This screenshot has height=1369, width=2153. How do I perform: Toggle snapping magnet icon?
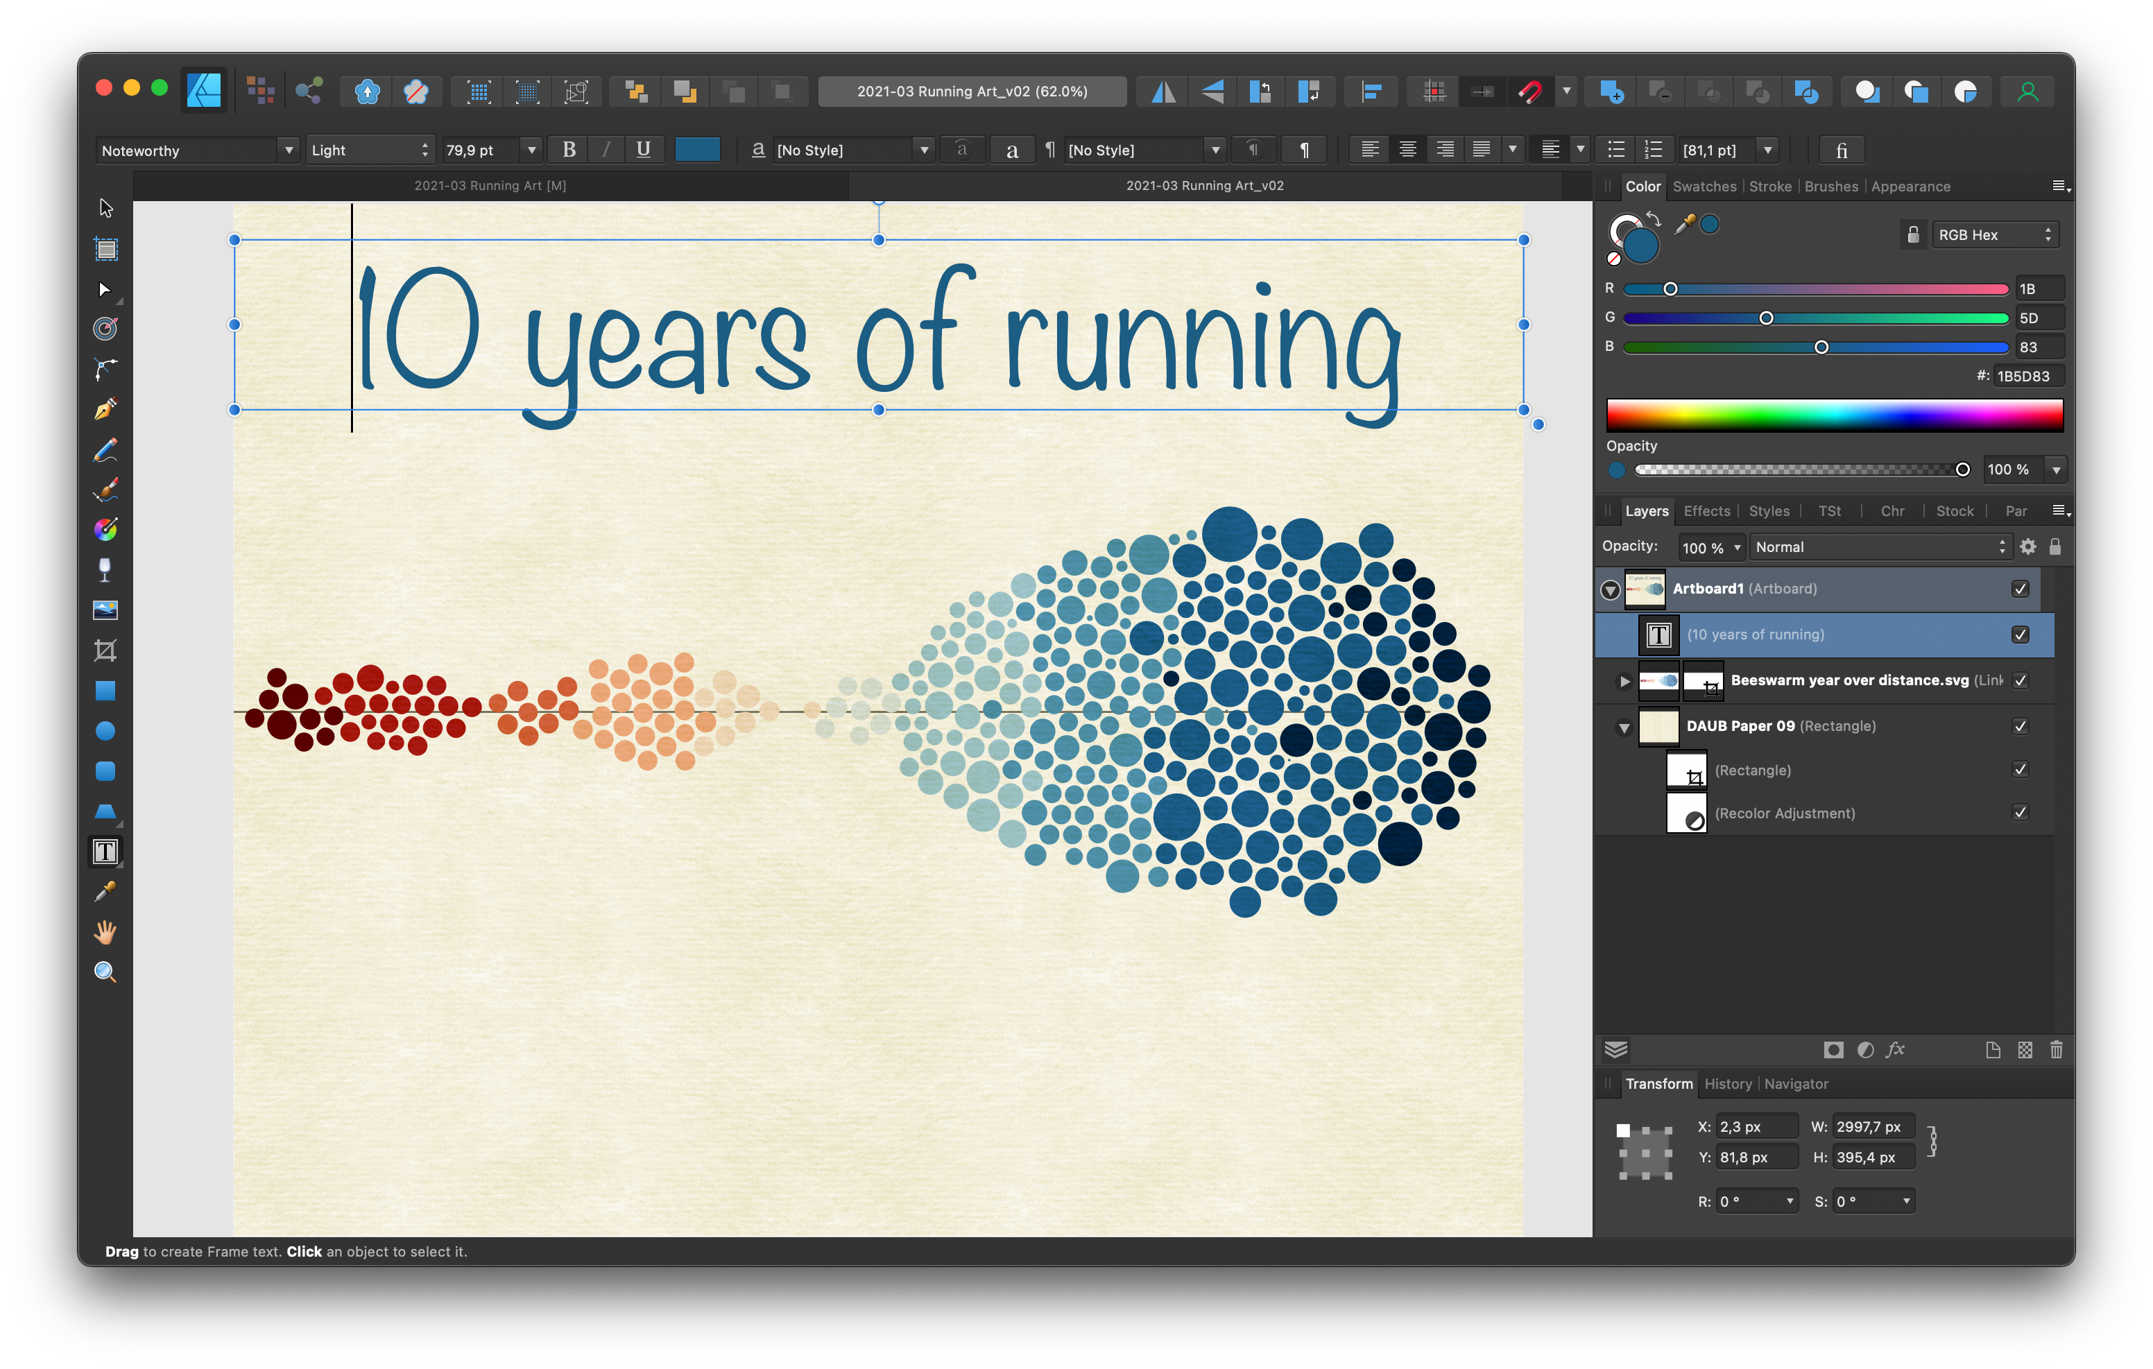tap(1530, 92)
